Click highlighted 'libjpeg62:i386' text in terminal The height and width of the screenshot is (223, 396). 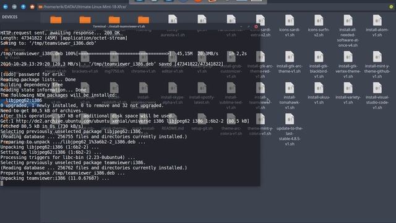click(24, 100)
